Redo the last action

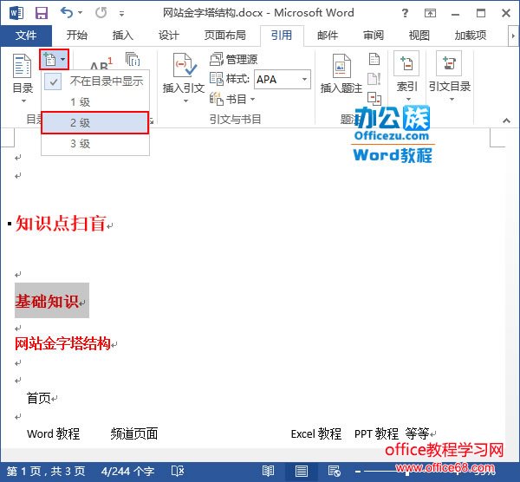click(101, 13)
